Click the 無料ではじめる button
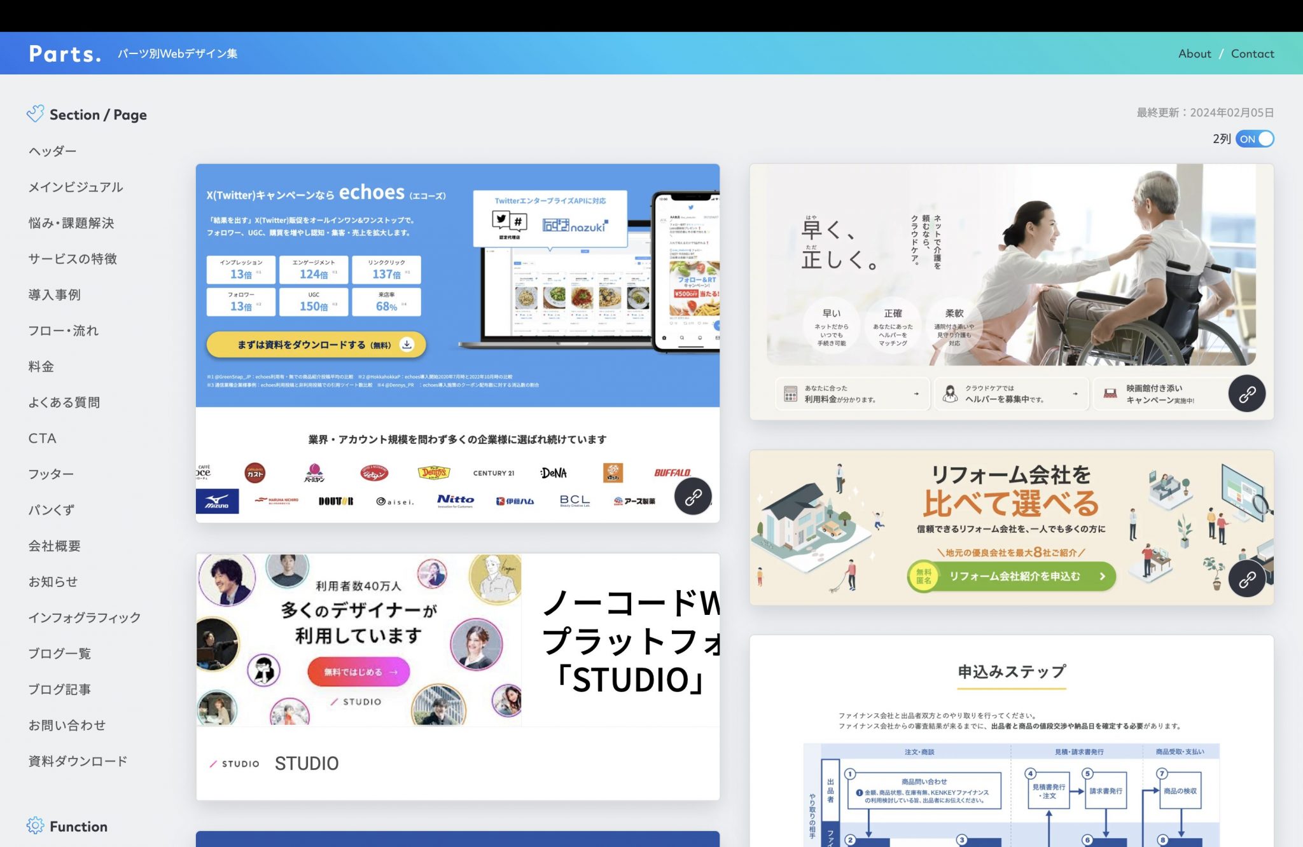The width and height of the screenshot is (1303, 847). (x=359, y=670)
